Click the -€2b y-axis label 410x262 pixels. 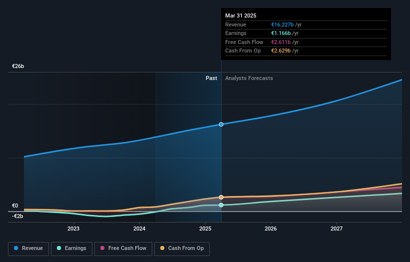pyautogui.click(x=17, y=216)
